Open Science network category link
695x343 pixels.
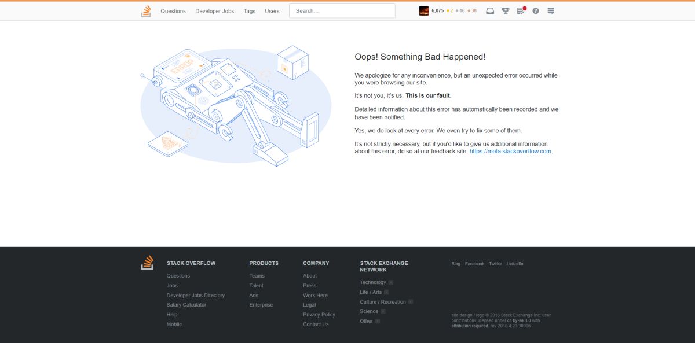(369, 311)
